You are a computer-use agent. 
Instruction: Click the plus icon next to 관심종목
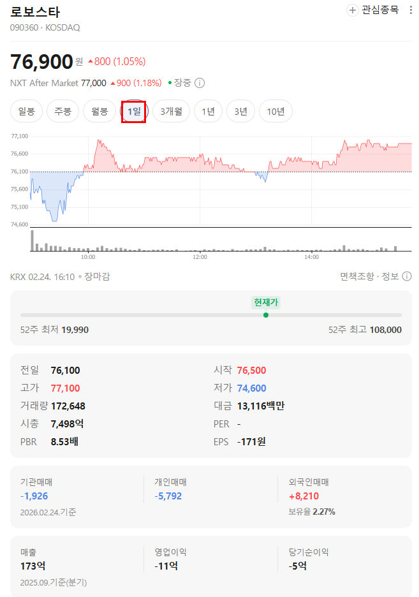[x=353, y=10]
